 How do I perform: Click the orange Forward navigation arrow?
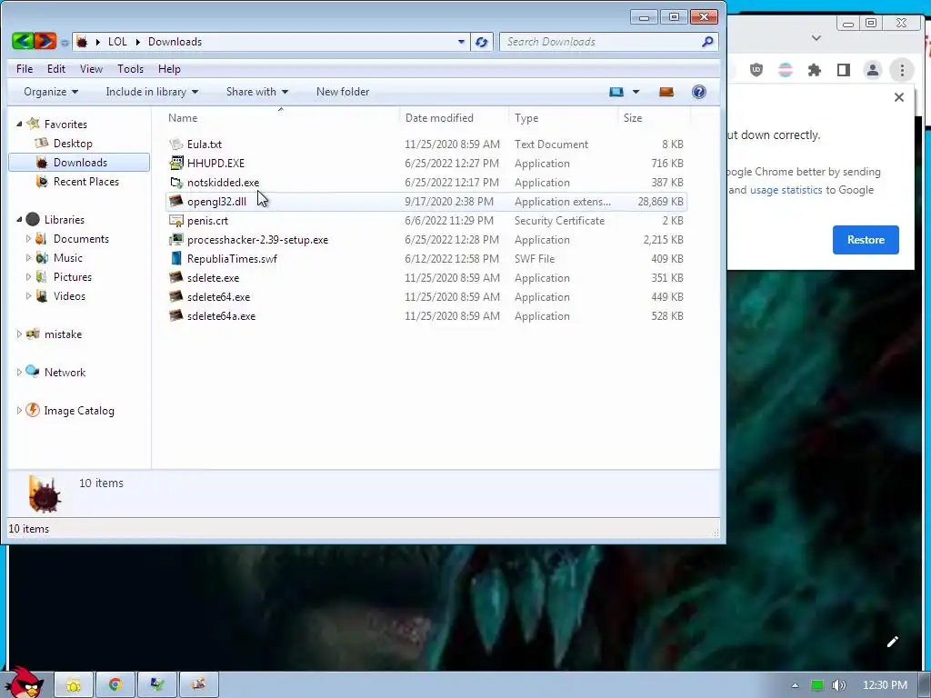45,41
